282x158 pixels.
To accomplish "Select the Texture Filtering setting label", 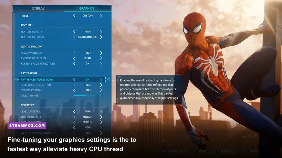I will coord(32,37).
